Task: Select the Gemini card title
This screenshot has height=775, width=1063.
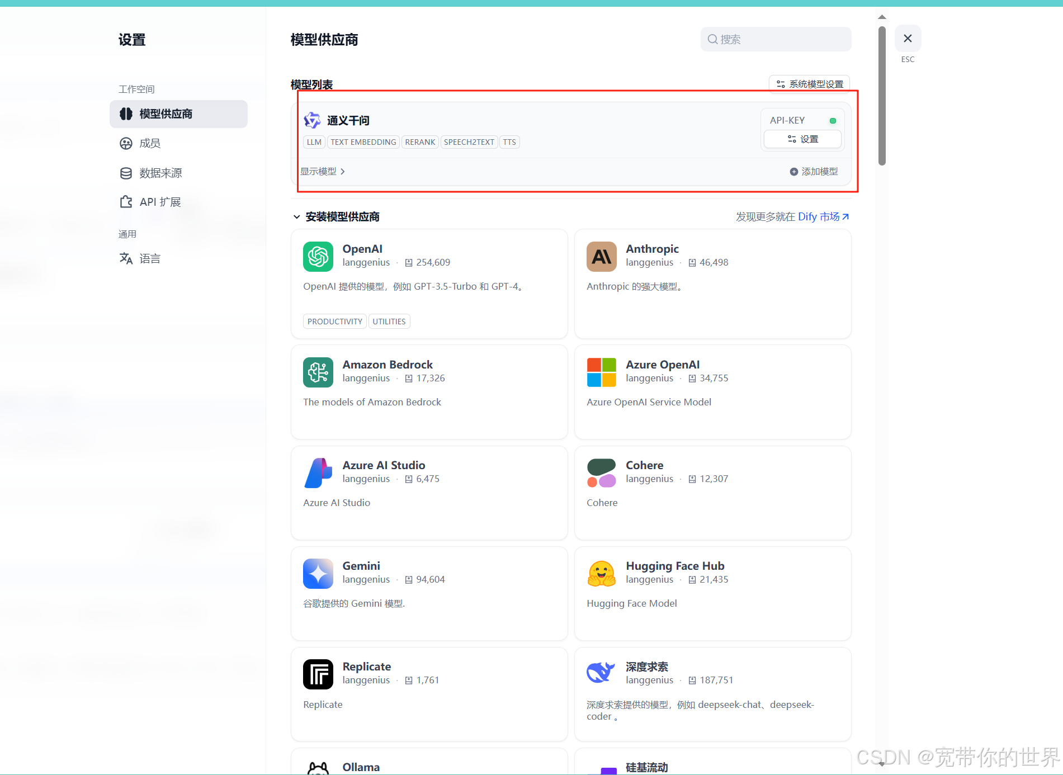Action: point(361,566)
